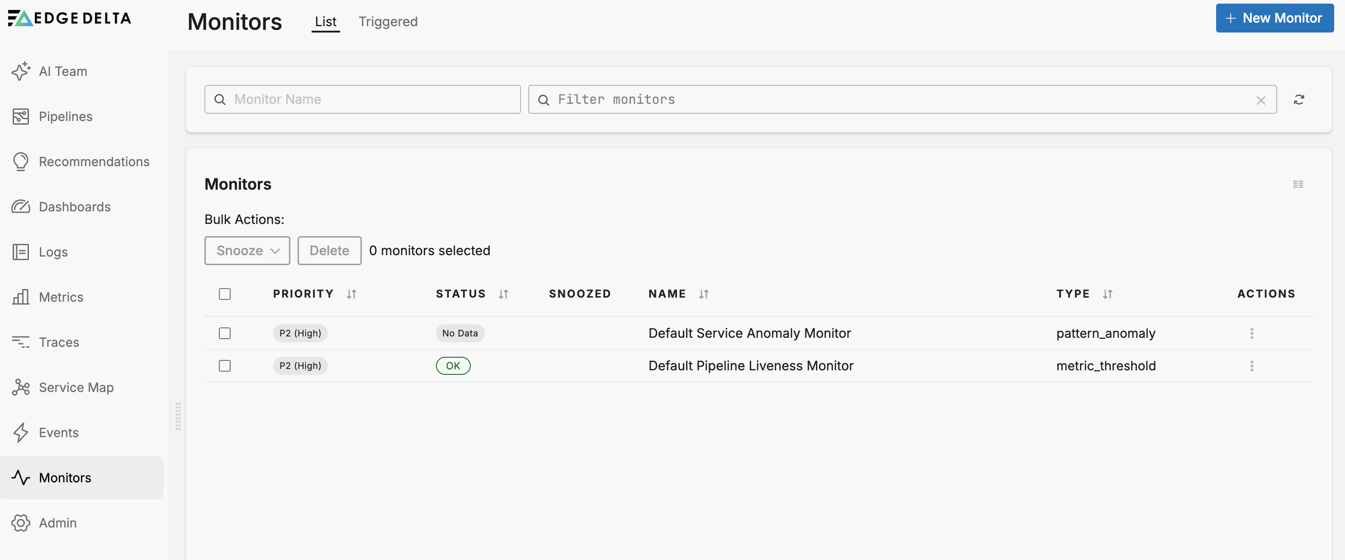Viewport: 1345px width, 560px height.
Task: Click the New Monitor button
Action: 1274,18
